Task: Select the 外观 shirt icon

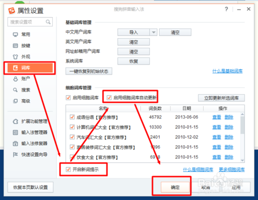Action: pyautogui.click(x=16, y=57)
